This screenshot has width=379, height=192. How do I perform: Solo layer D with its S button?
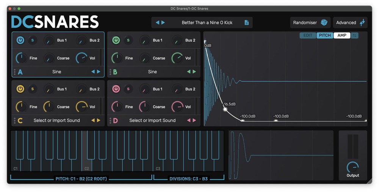[128, 89]
